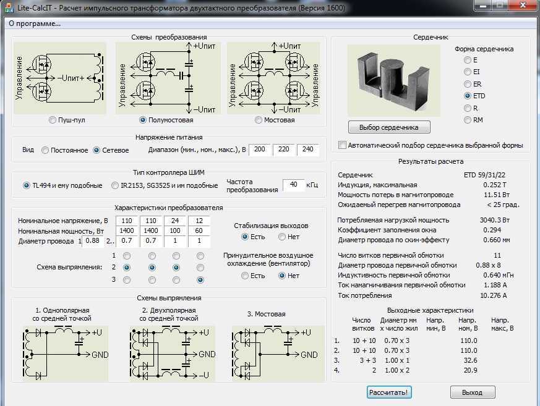Click the Рассчитать! calculate button
Viewport: 540px width, 406px height.
(389, 392)
